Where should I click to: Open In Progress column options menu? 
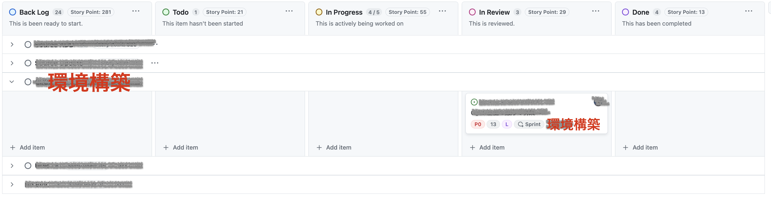point(442,11)
